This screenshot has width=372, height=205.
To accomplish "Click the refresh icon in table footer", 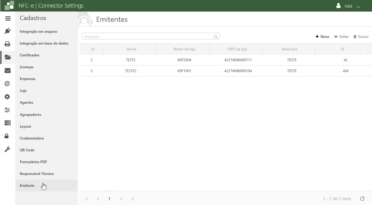I will (362, 199).
